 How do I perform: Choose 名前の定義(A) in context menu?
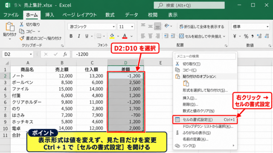(x=205, y=139)
